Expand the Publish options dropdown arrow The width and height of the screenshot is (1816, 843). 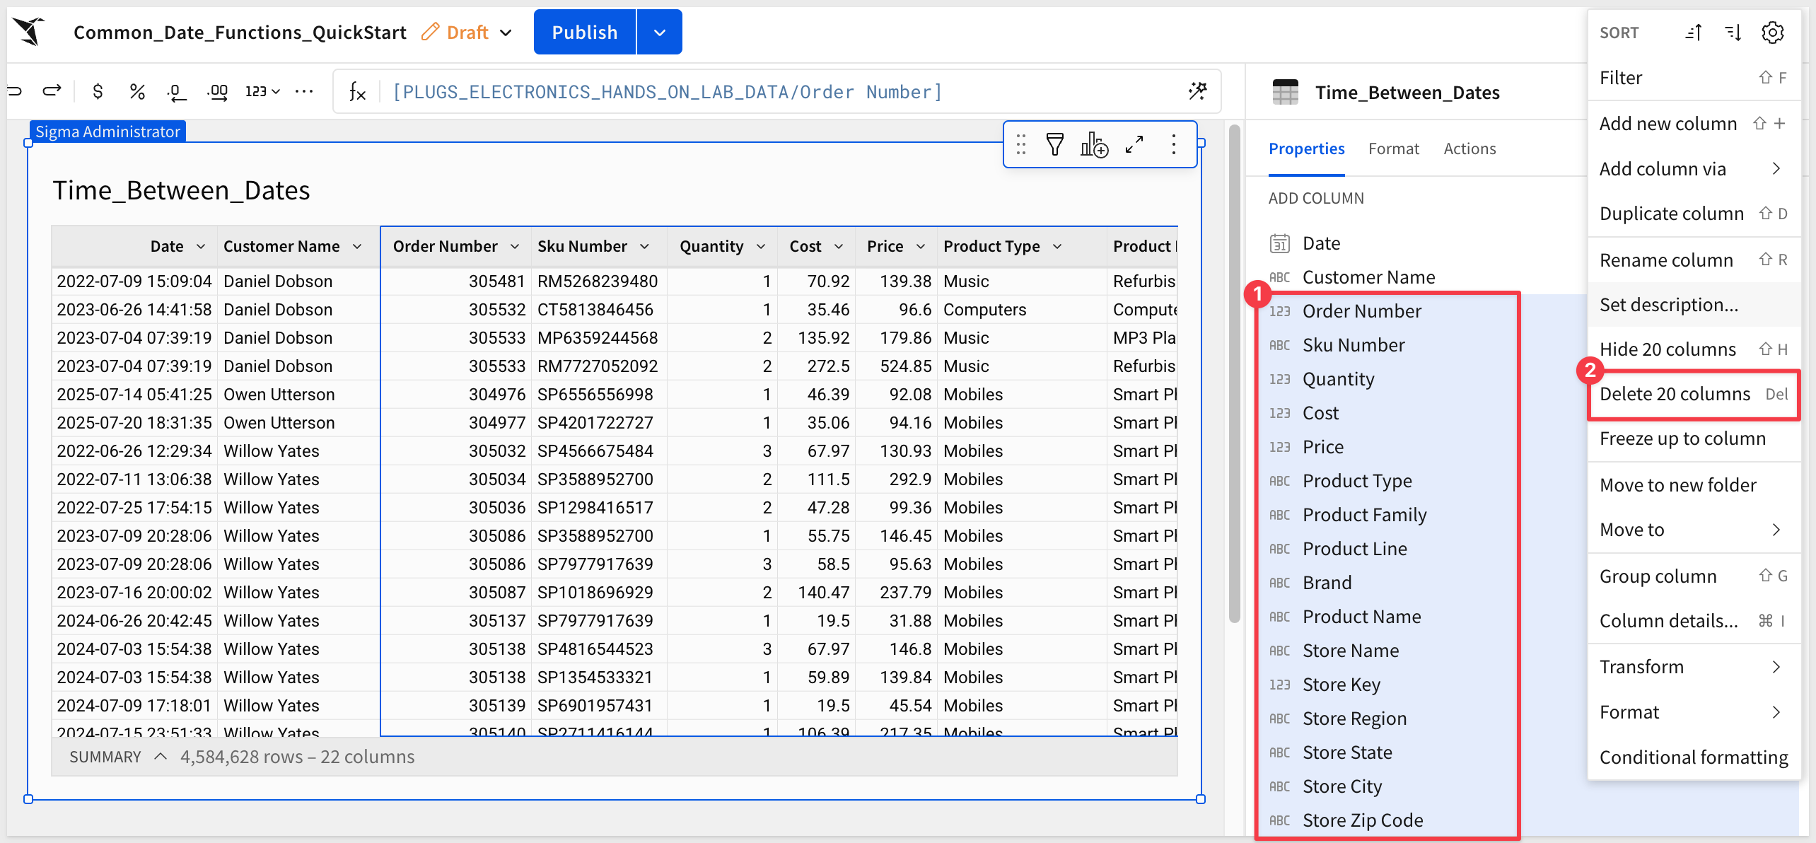pyautogui.click(x=659, y=33)
